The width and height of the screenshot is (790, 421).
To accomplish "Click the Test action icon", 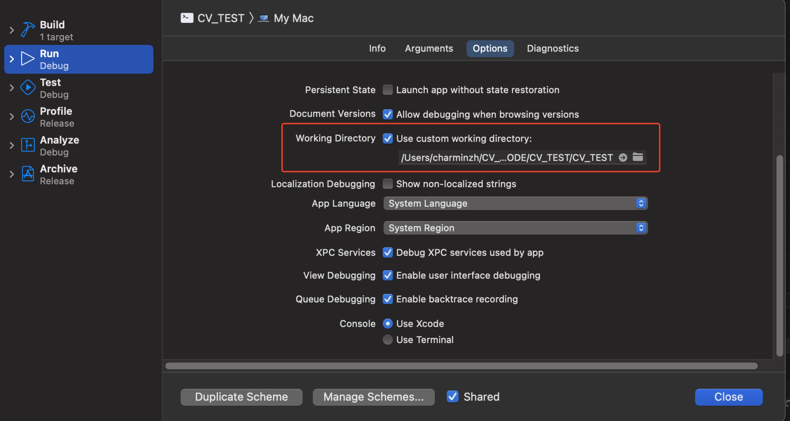I will (x=28, y=88).
